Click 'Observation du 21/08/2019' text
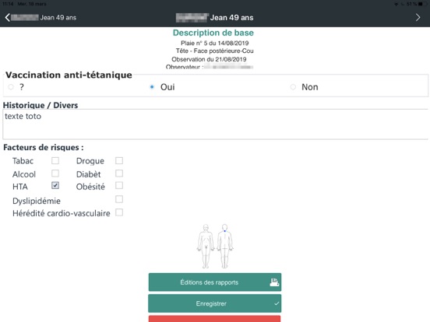This screenshot has height=322, width=430. [x=209, y=59]
